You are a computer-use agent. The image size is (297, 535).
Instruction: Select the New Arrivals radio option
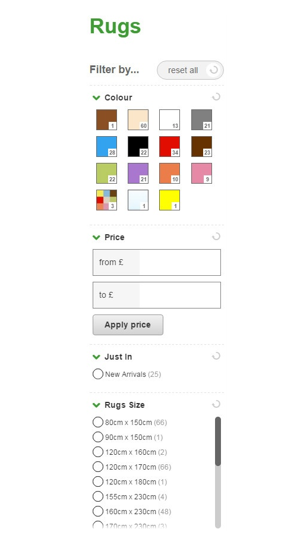(98, 374)
